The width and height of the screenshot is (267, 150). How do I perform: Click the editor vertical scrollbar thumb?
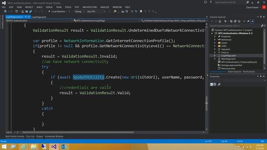click(x=207, y=103)
